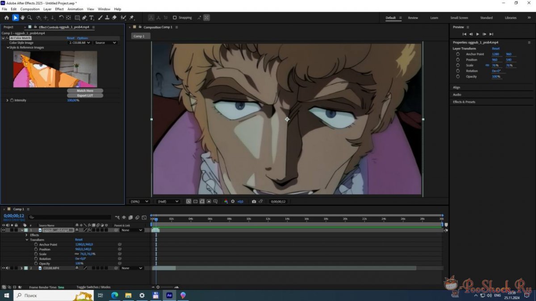Open the magnification (50%) dropdown

coord(139,202)
